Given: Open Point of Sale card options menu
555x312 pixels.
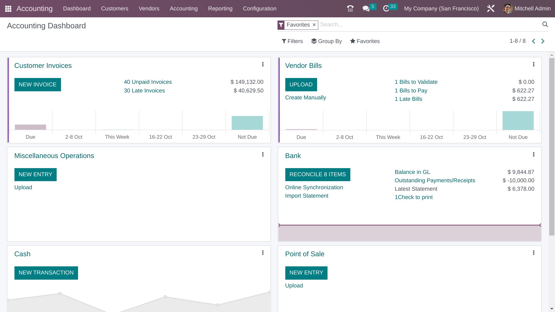Looking at the screenshot, I should [x=534, y=253].
